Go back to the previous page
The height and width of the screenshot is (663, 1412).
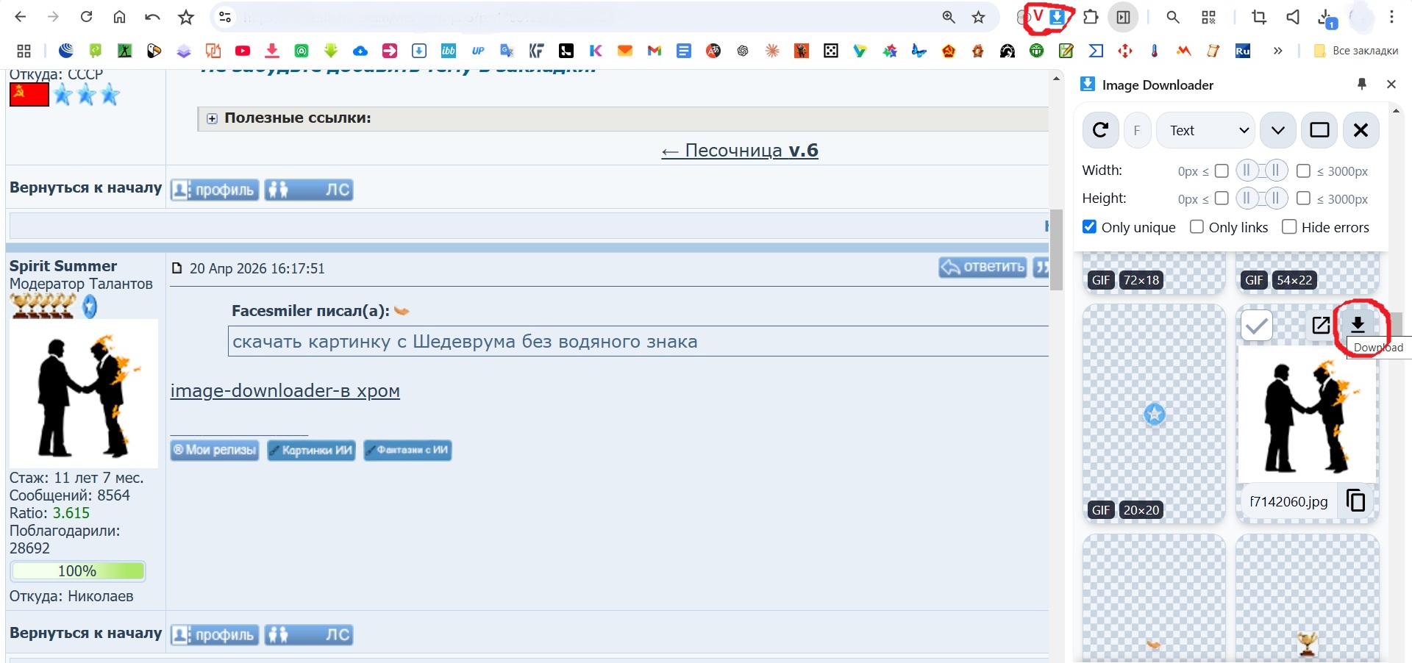coord(20,17)
